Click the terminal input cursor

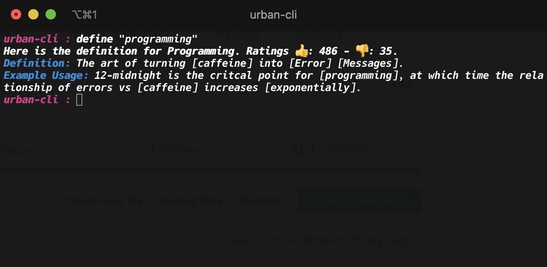pyautogui.click(x=79, y=100)
